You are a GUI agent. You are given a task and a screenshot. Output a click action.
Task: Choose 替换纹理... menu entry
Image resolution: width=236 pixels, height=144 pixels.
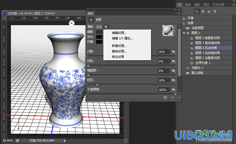pos(119,51)
